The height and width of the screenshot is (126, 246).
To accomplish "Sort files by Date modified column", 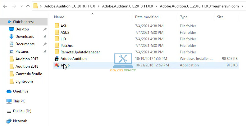I will point(147,17).
